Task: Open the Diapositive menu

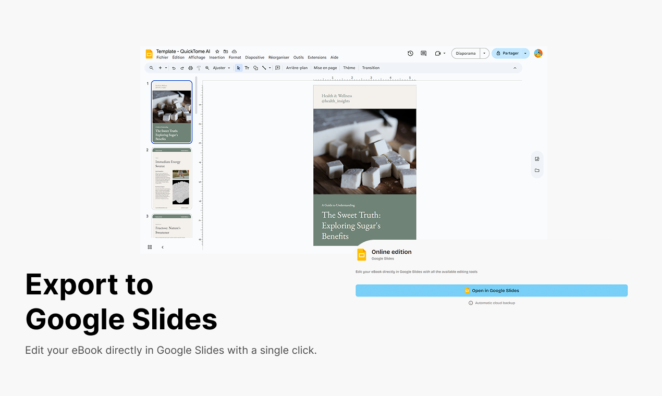Action: [255, 57]
